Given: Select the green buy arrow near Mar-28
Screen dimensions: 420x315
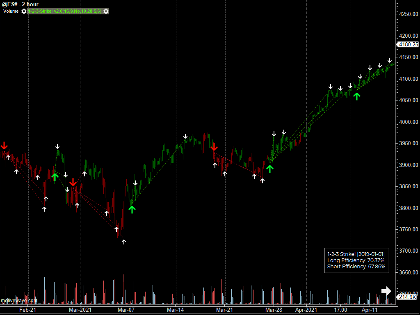Looking at the screenshot, I should coord(269,169).
